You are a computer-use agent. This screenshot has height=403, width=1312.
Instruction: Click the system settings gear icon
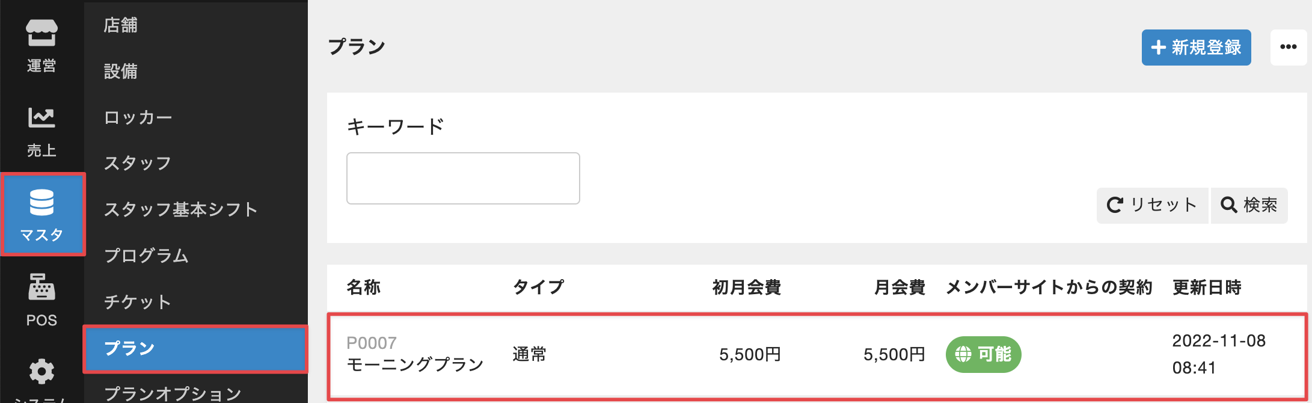click(41, 371)
